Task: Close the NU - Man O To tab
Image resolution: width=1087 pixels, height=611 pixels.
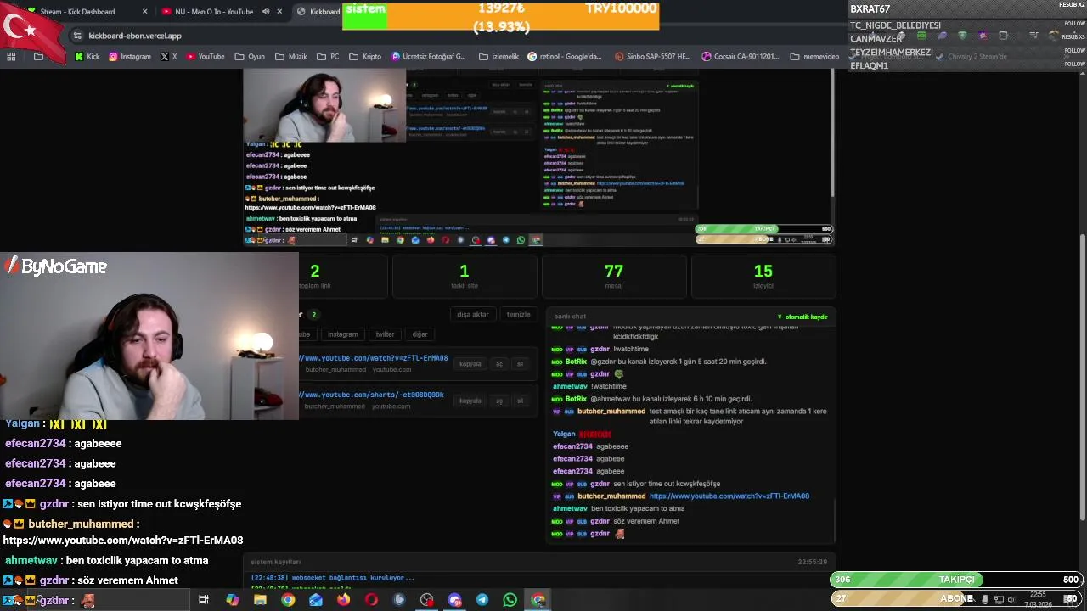Action: [279, 12]
